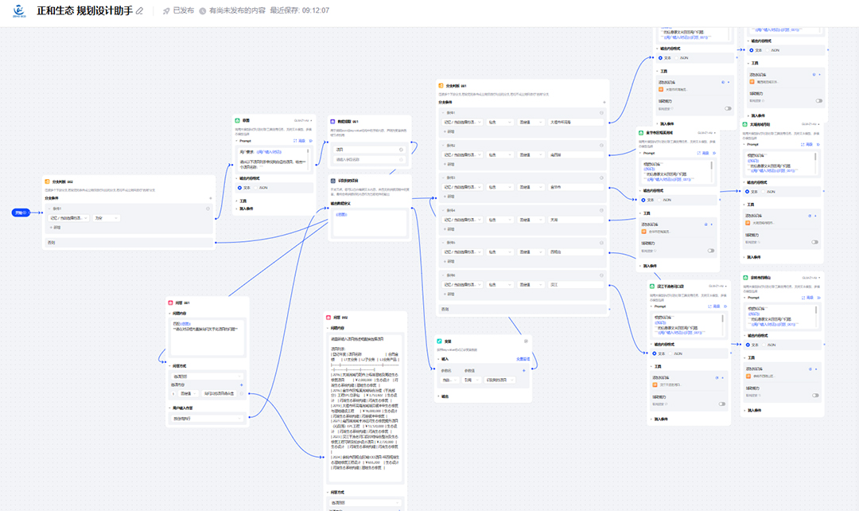Click the green 变量 node icon
859x511 pixels.
point(440,341)
